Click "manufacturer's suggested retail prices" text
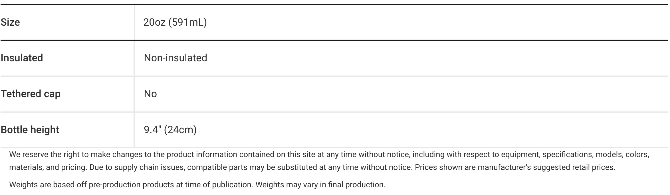 [x=546, y=167]
